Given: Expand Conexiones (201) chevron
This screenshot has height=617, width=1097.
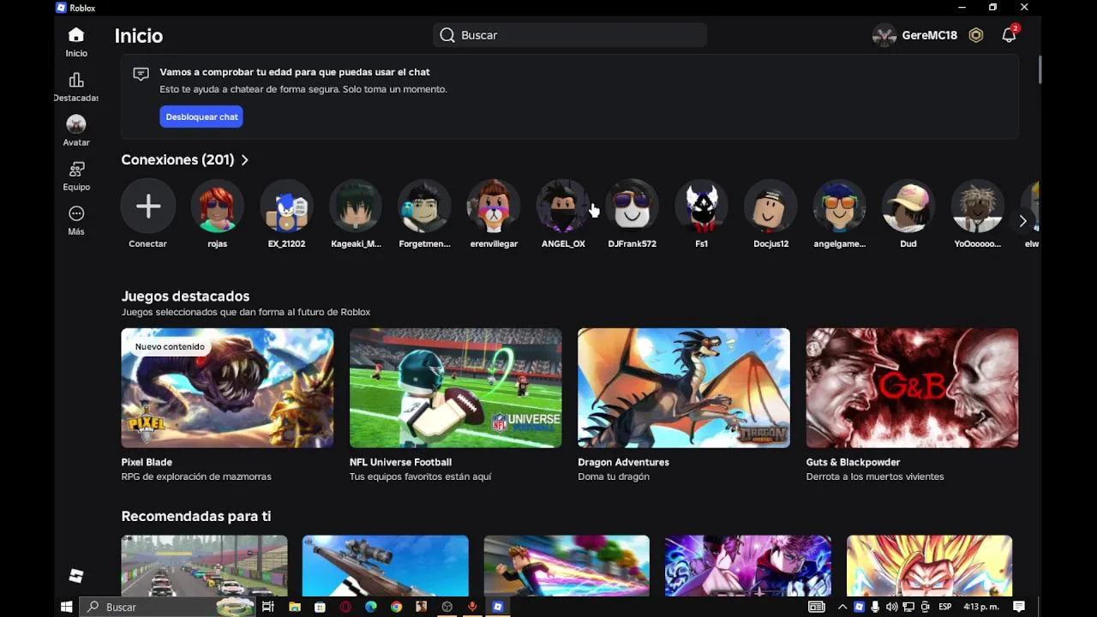Looking at the screenshot, I should (244, 160).
